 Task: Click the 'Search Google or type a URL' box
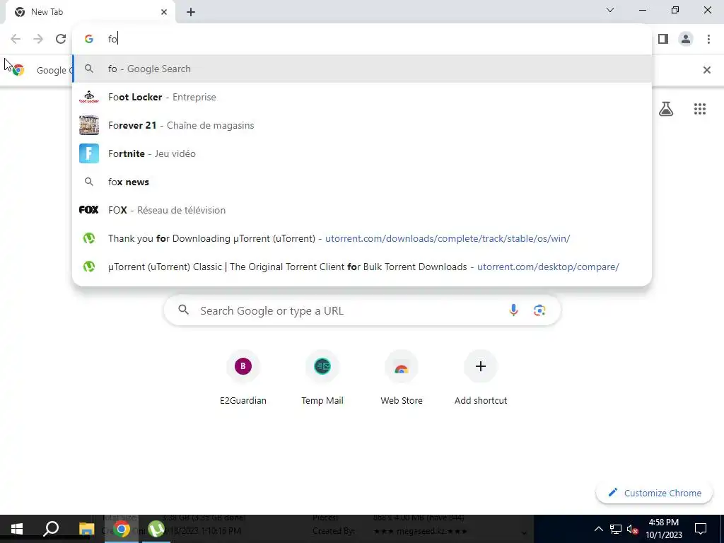(x=362, y=310)
